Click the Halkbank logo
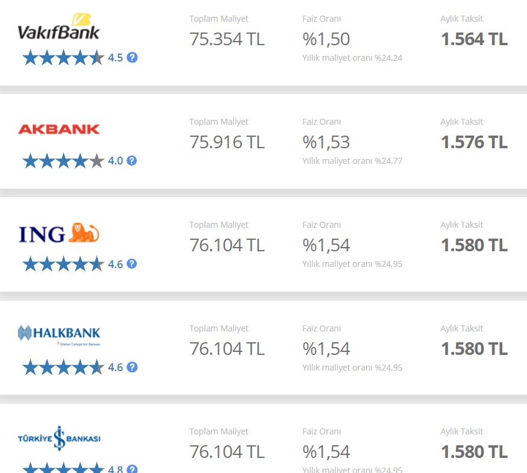The image size is (527, 473). 59,335
